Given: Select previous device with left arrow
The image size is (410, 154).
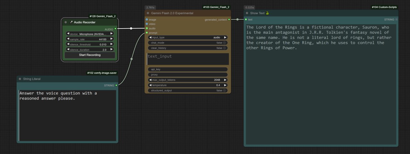Looking at the screenshot, I should pyautogui.click(x=68, y=34).
